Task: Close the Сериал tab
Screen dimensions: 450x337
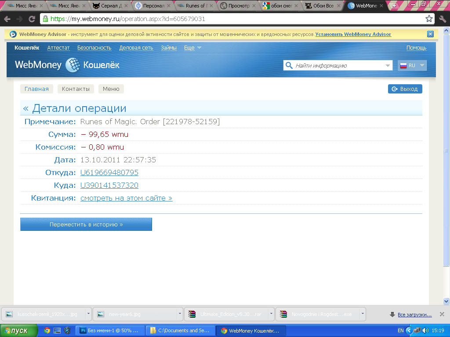Action: point(126,5)
